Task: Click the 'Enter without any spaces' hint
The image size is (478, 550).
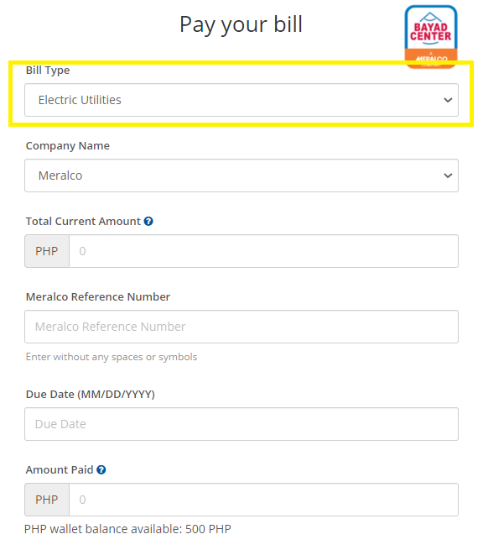Action: [112, 357]
